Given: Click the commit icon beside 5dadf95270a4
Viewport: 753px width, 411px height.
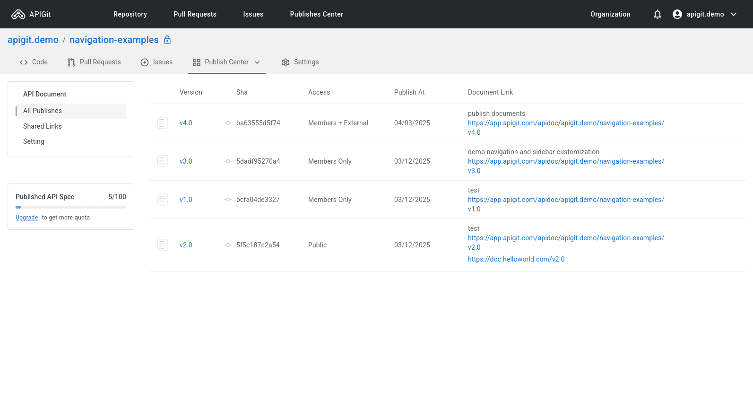Looking at the screenshot, I should tap(228, 161).
